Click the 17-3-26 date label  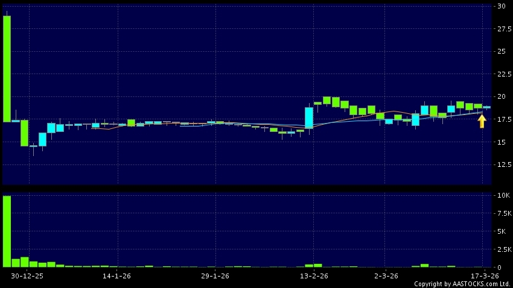tap(483, 276)
